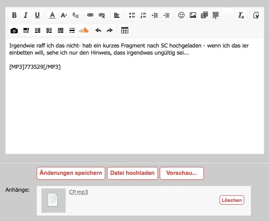Click icon left of two-bar icon

tap(61, 31)
